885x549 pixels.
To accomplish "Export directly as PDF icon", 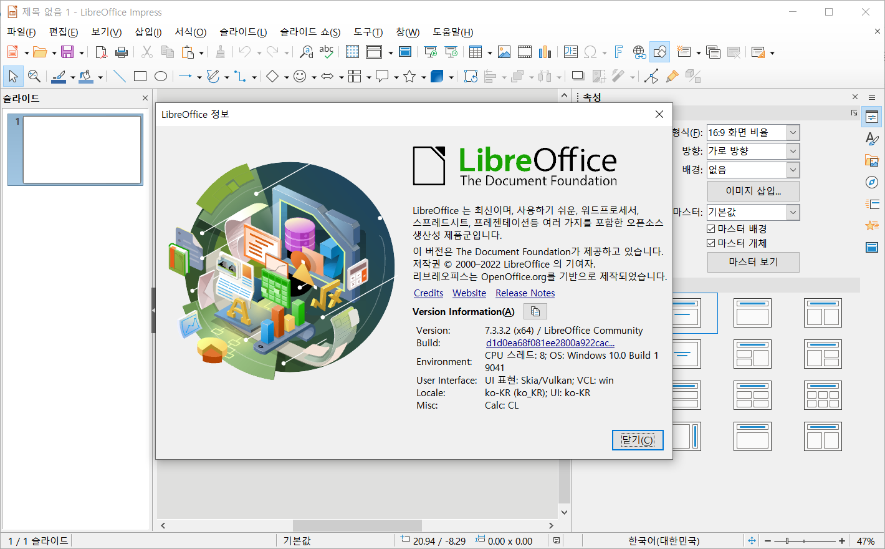I will [x=101, y=52].
